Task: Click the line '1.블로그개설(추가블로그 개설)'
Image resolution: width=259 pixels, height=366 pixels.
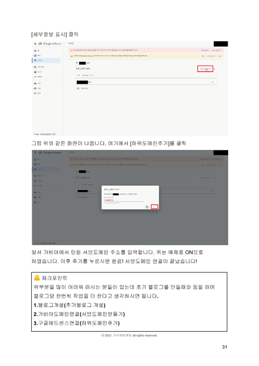Action: click(70, 305)
